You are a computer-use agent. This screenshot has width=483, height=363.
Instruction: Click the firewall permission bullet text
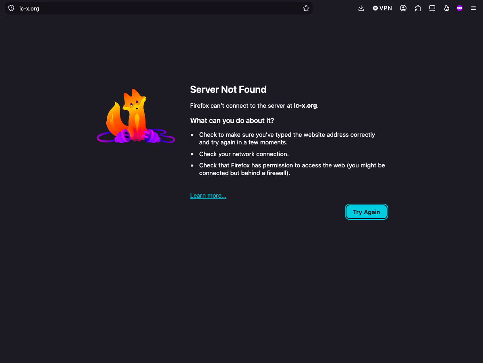click(292, 169)
